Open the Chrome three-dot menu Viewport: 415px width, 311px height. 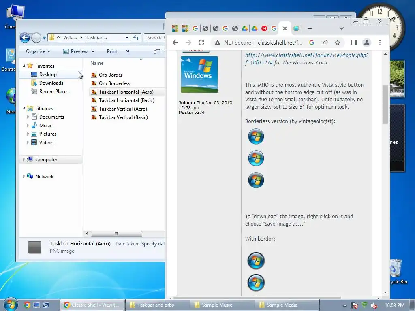(x=380, y=43)
